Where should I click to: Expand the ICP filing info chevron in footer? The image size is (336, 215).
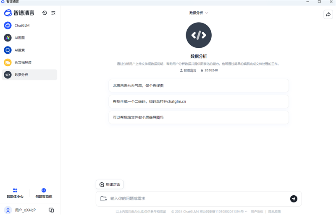[246, 212]
